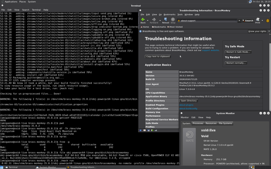
Task: Click the window menu dot of BrassMonkey window
Action: pyautogui.click(x=140, y=10)
